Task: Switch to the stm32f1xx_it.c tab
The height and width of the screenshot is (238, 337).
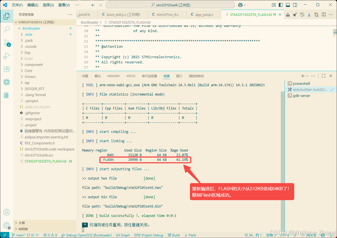Action: point(167,15)
